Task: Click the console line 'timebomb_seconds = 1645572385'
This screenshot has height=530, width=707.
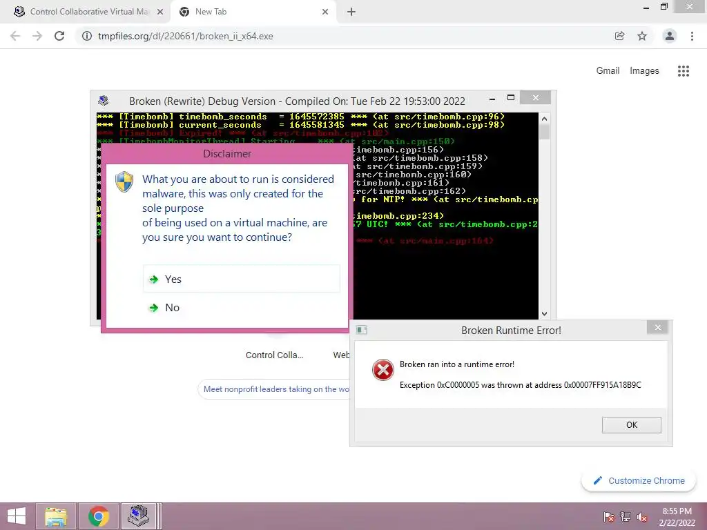Action: pyautogui.click(x=300, y=117)
